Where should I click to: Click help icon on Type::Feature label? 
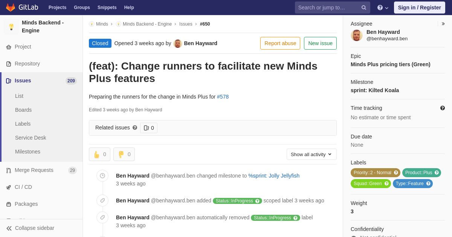tap(428, 184)
